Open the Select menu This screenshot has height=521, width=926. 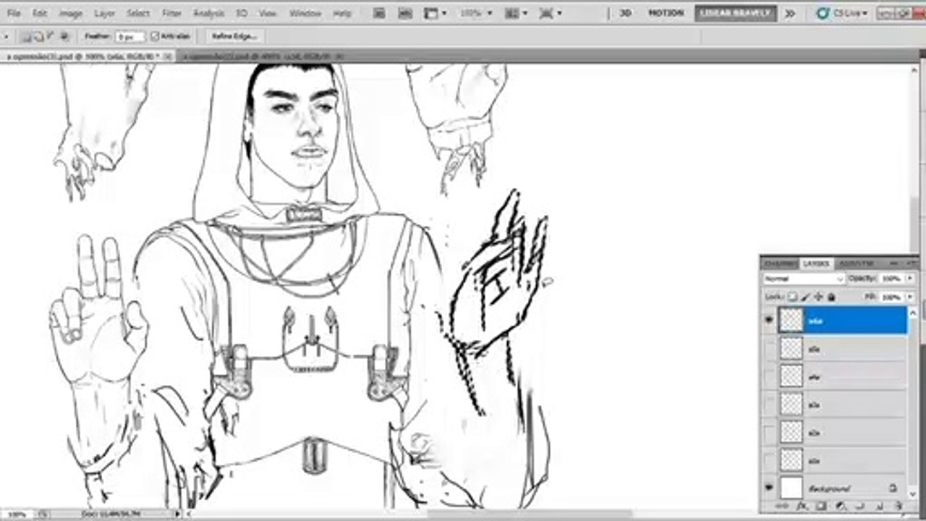(x=138, y=13)
